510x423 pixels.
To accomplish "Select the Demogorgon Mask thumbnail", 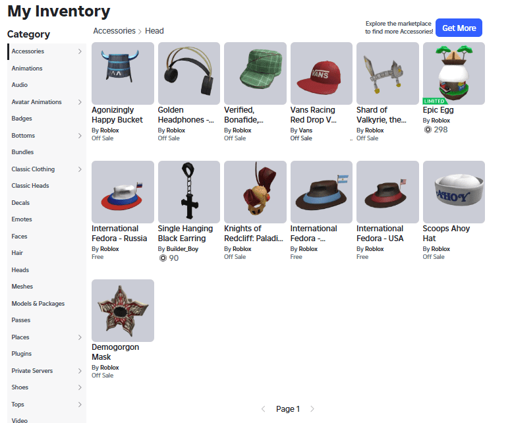I will [123, 310].
